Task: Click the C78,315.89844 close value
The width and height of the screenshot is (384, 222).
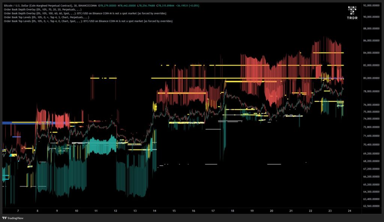Action: [x=165, y=6]
